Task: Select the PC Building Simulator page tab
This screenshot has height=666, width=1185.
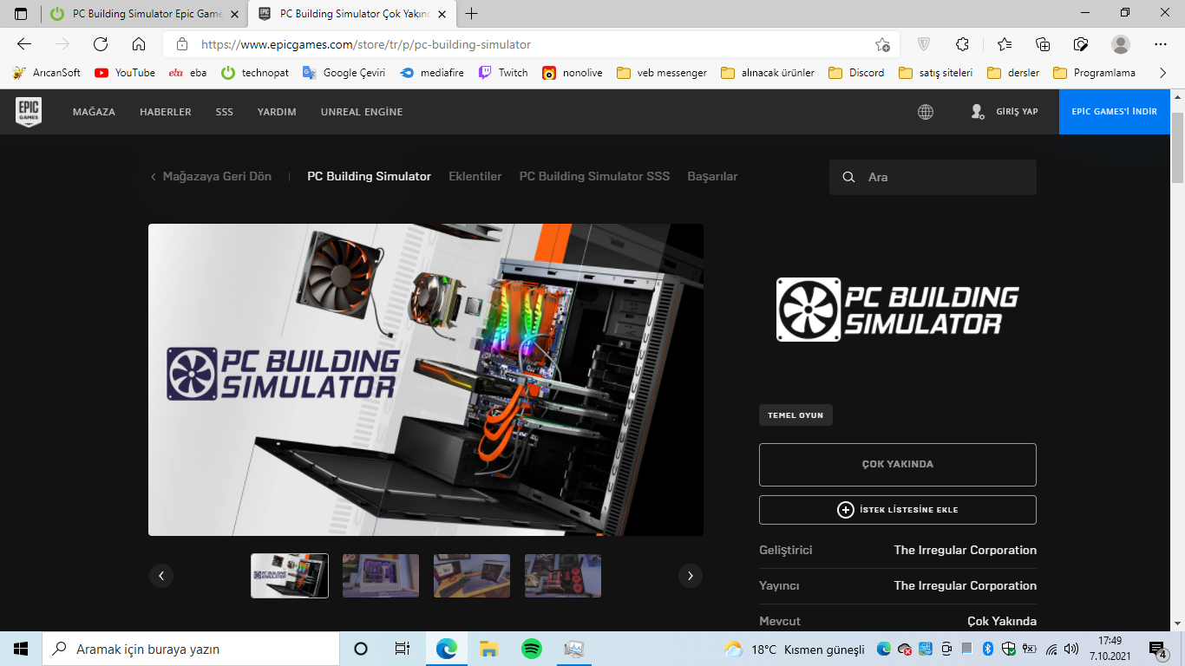Action: [x=370, y=176]
